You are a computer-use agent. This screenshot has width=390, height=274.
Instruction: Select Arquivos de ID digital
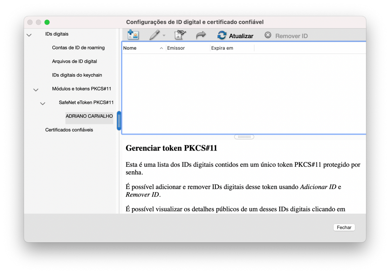tap(74, 61)
